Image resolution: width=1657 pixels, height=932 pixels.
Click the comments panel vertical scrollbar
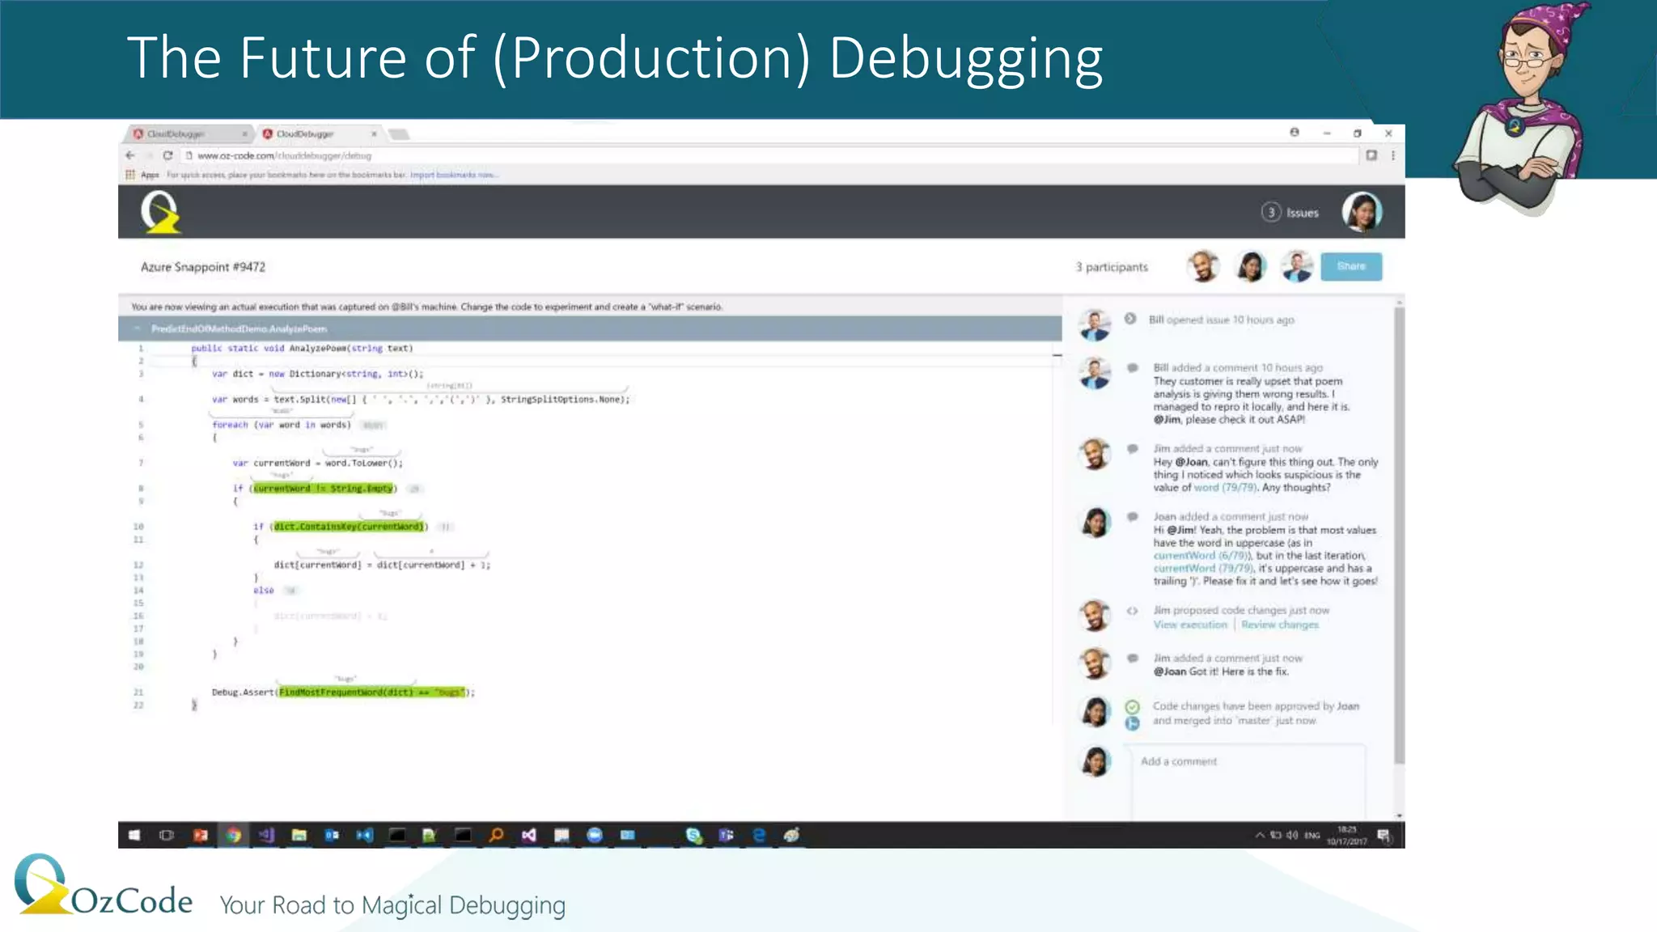coord(1399,534)
